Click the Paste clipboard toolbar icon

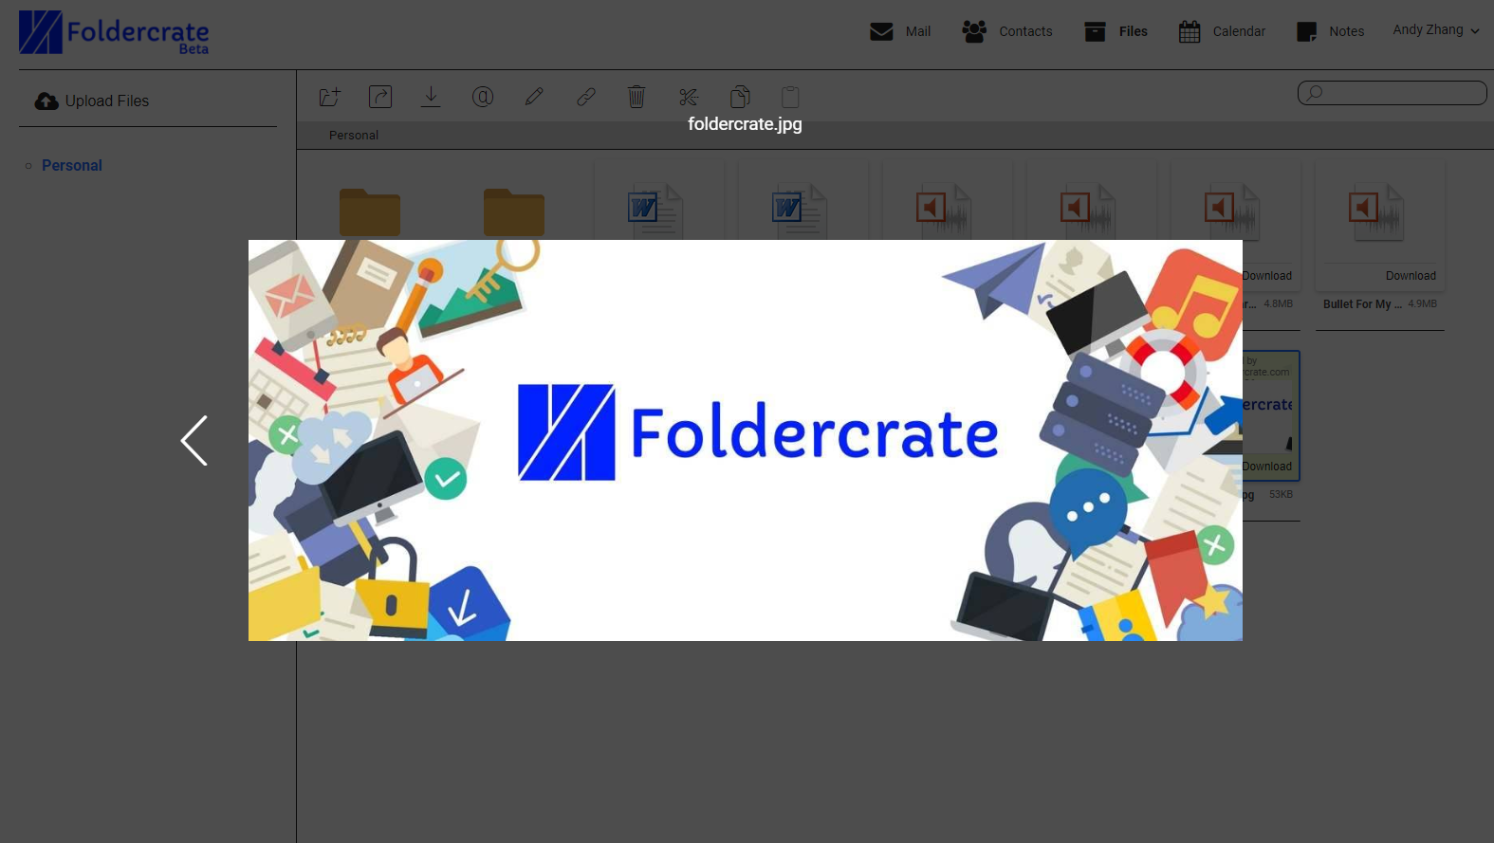[x=790, y=97]
